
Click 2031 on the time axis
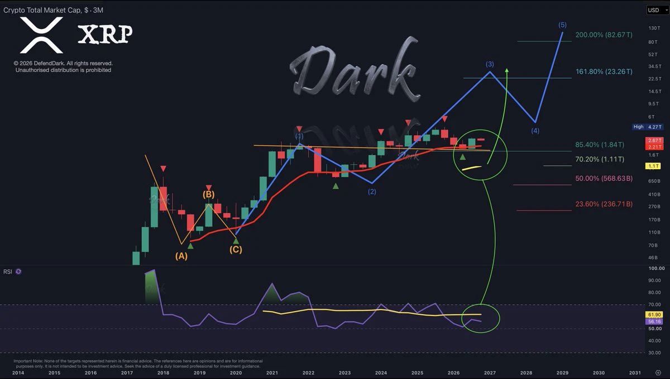point(635,372)
